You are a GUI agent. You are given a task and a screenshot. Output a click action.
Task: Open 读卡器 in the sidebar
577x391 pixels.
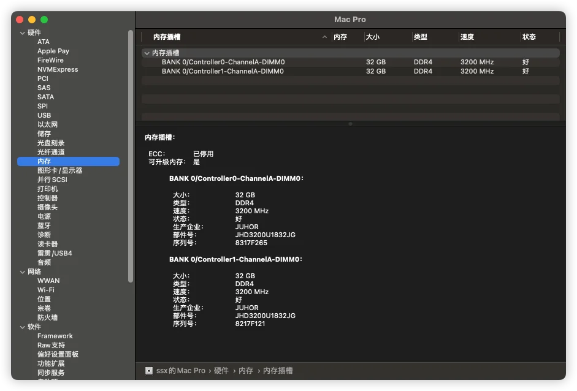coord(47,245)
